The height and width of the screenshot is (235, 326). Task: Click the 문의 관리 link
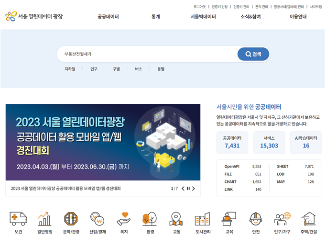[261, 7]
